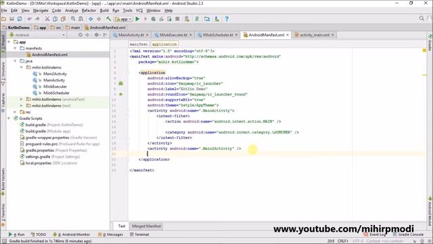Open the Merged Manifest tab
This screenshot has height=244, width=433.
[x=146, y=226]
